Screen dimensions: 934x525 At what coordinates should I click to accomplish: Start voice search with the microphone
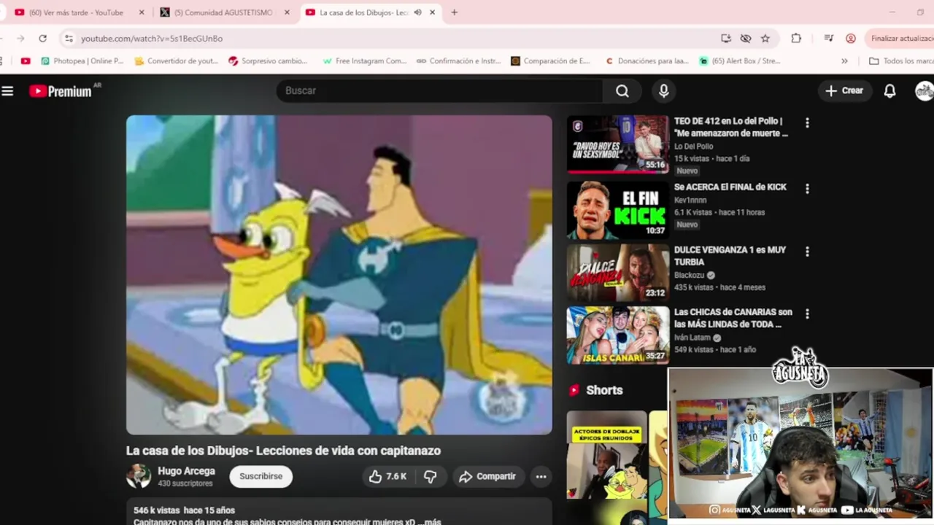[663, 90]
